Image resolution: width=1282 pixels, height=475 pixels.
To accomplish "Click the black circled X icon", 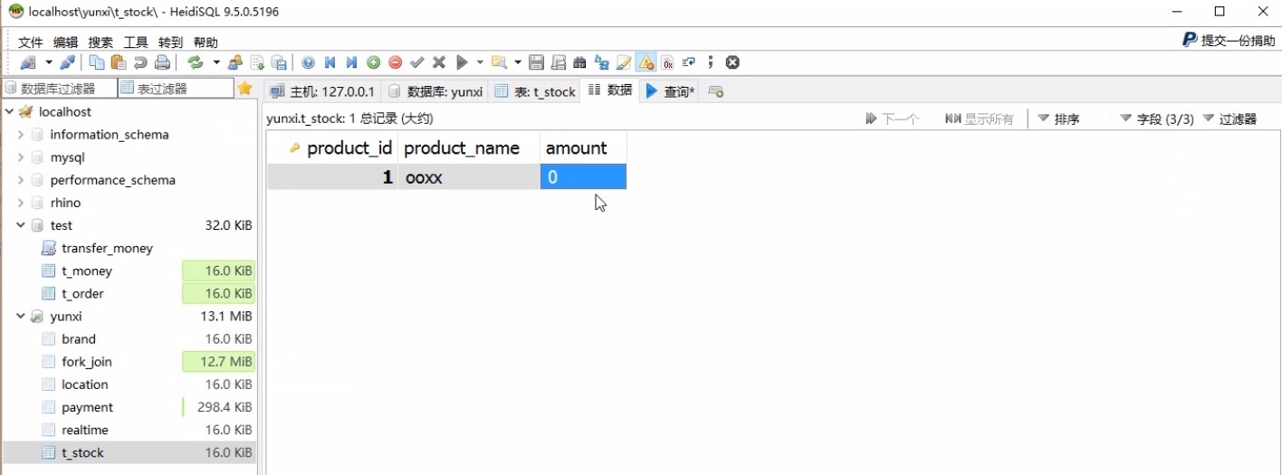I will pos(733,62).
